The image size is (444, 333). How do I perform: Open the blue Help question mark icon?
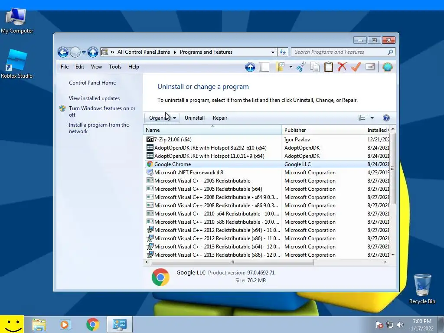pos(386,118)
